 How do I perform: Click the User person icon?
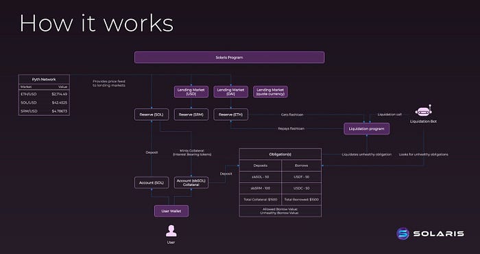(x=171, y=231)
